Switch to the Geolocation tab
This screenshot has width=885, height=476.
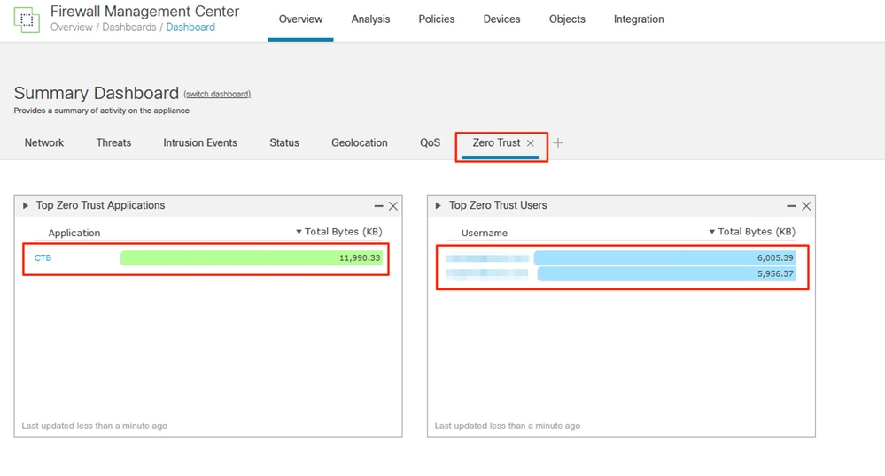tap(359, 142)
